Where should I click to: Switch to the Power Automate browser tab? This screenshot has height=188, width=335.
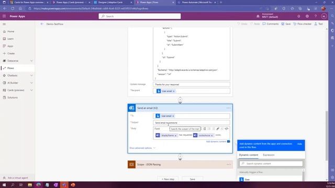tap(197, 2)
